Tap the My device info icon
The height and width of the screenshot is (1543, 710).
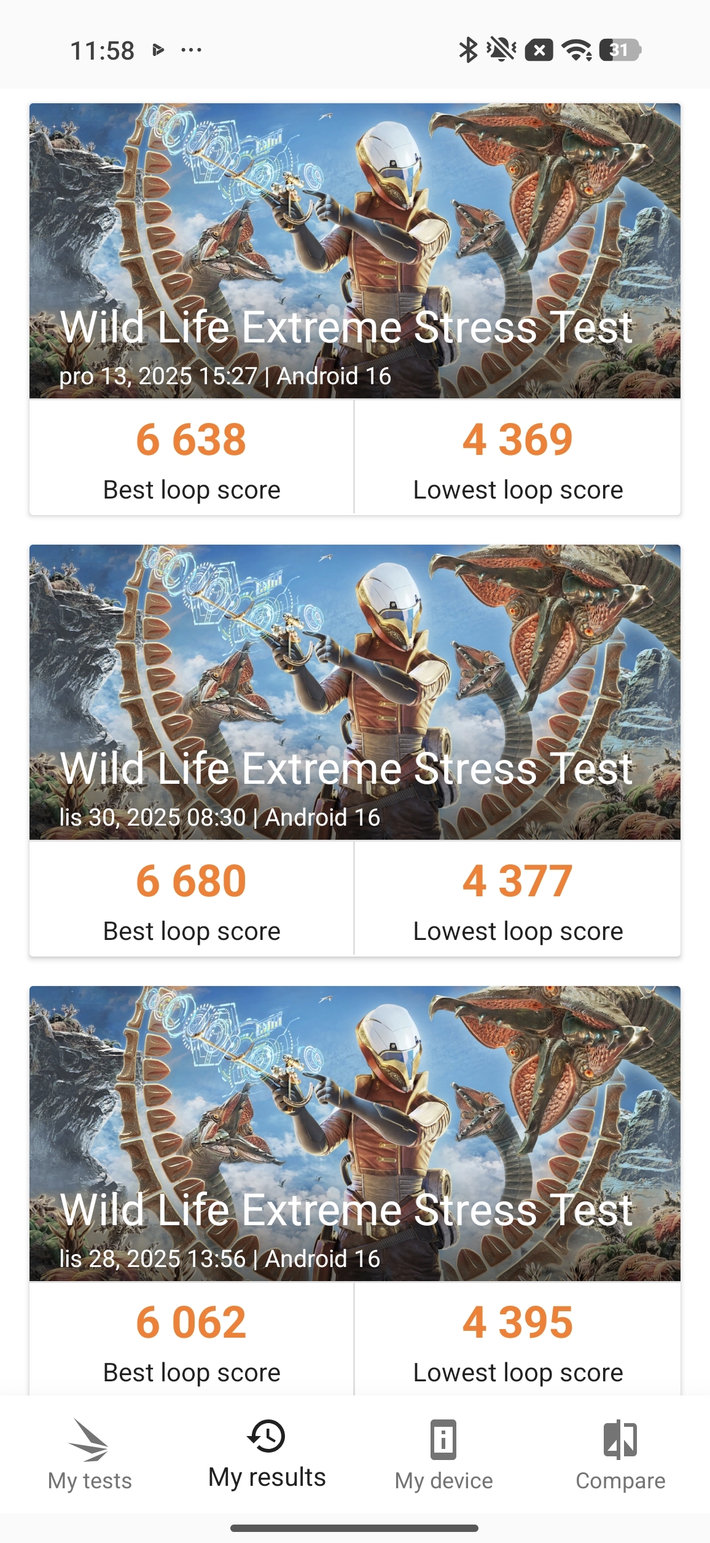(x=443, y=1439)
